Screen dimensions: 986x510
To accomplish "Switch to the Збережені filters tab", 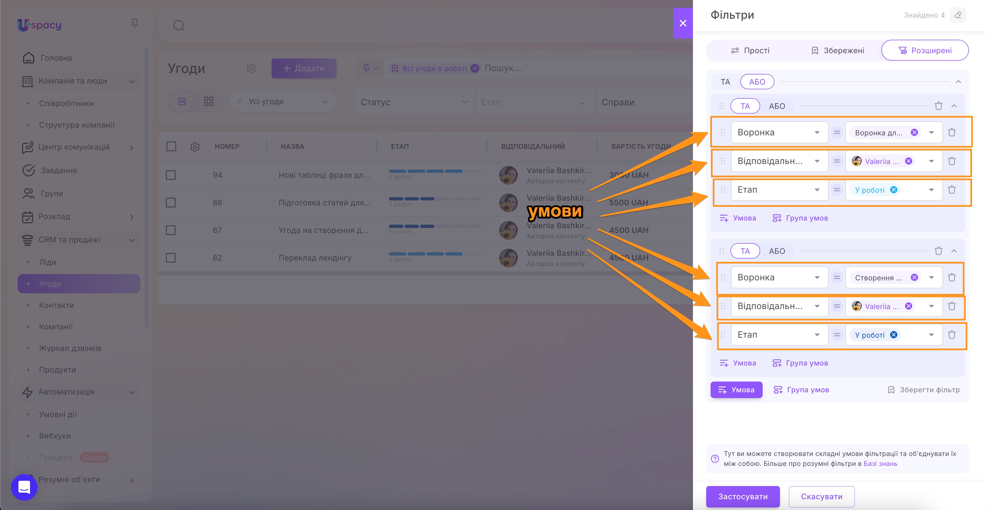I will (838, 50).
